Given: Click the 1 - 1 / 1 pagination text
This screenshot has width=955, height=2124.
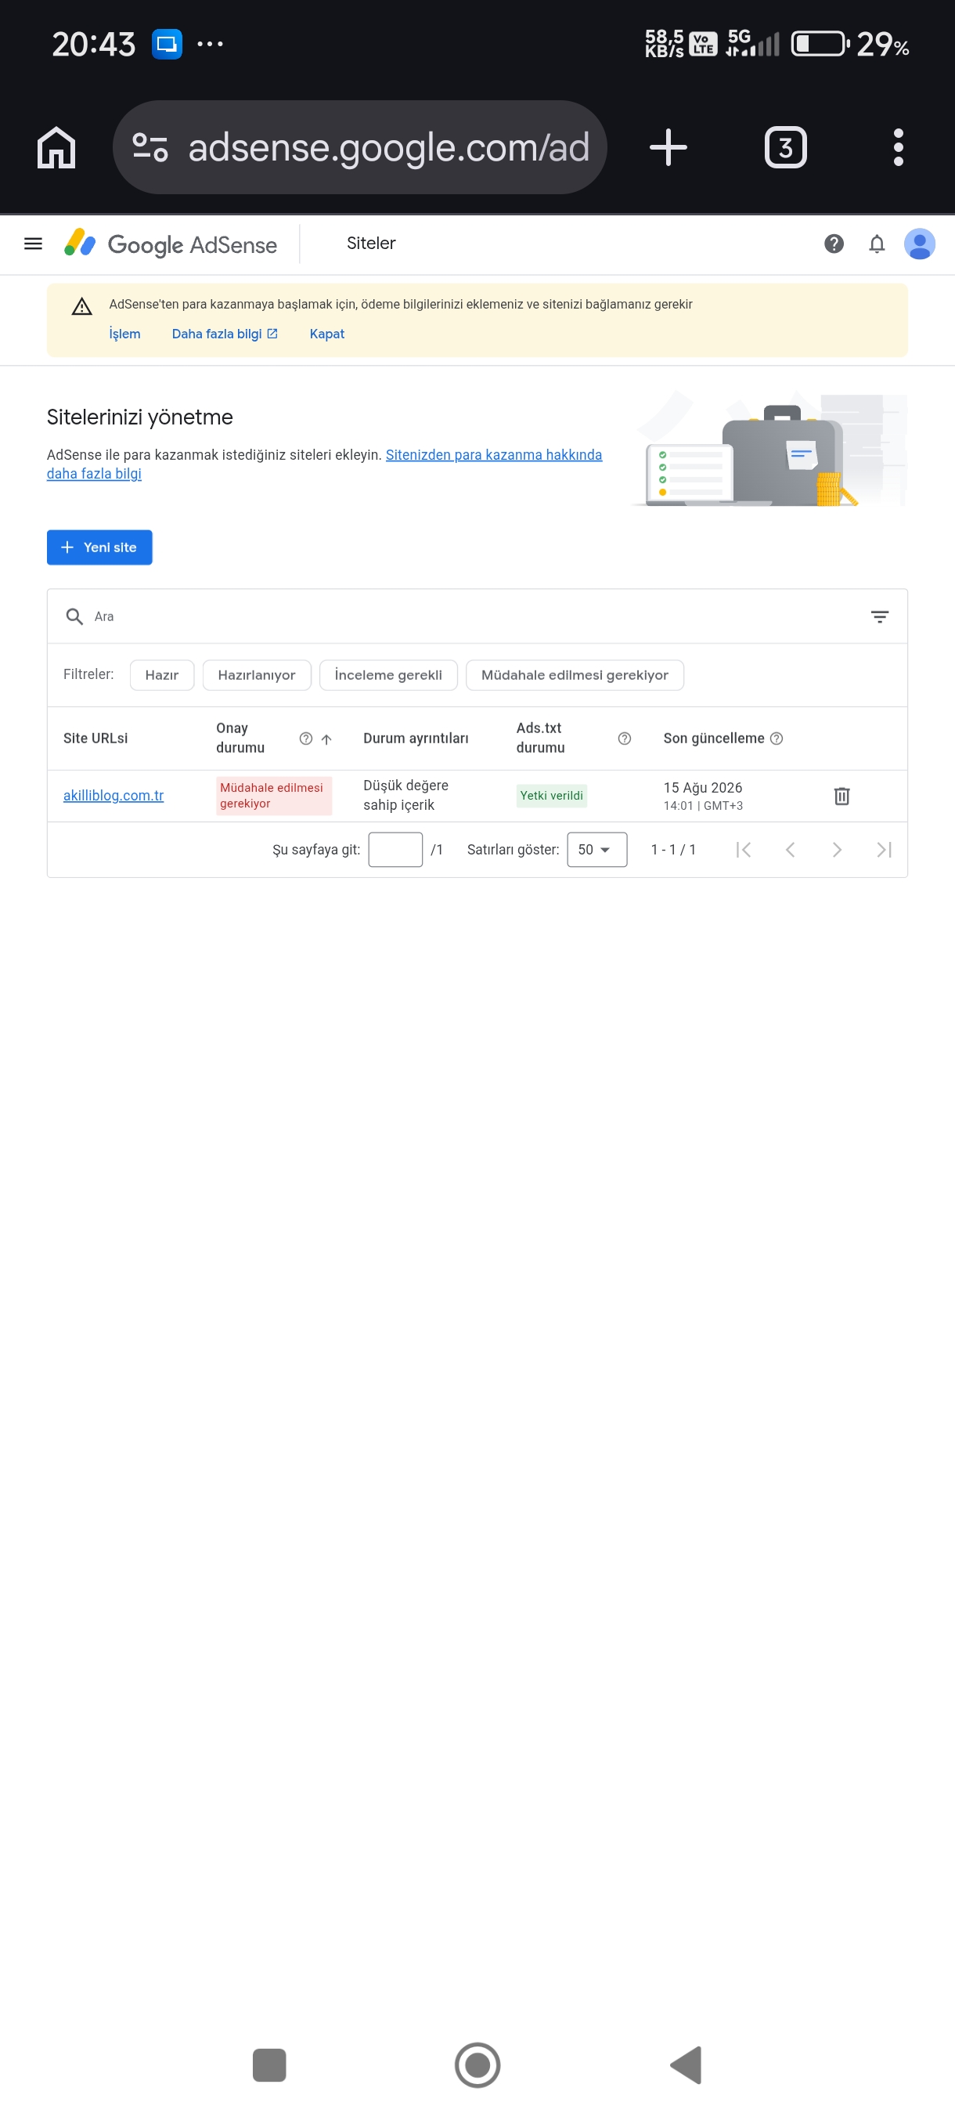Looking at the screenshot, I should [673, 849].
